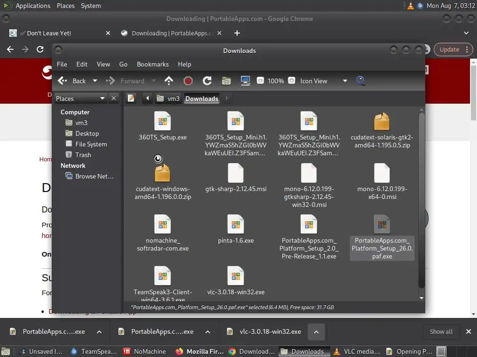The width and height of the screenshot is (477, 357).
Task: Select cudatext-solaris-gtk2-amd64 zip archive icon
Action: coord(382,121)
